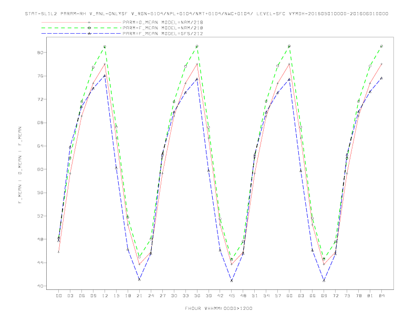
Task: Click x-axis tick label 54
Action: pos(266,296)
